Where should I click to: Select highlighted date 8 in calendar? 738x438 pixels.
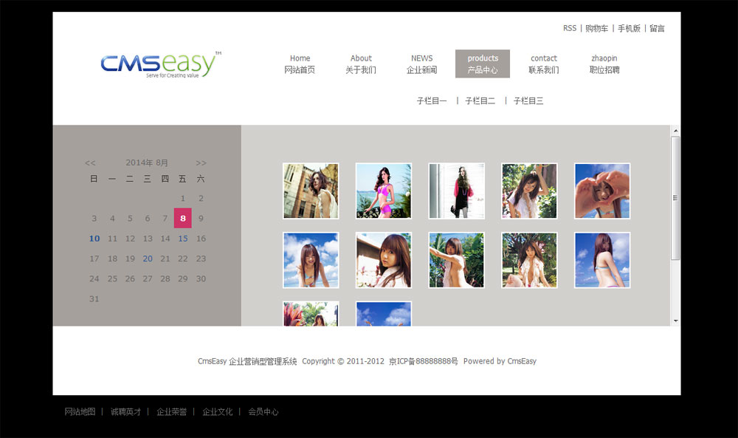tap(183, 218)
